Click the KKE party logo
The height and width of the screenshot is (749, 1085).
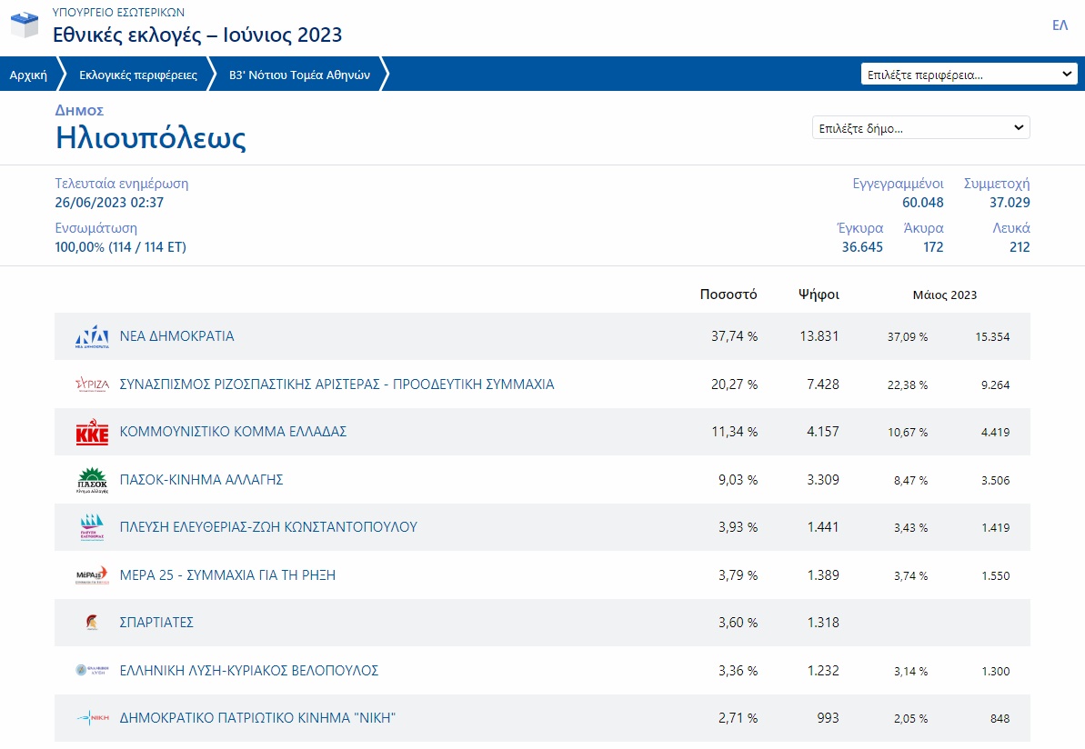(92, 433)
